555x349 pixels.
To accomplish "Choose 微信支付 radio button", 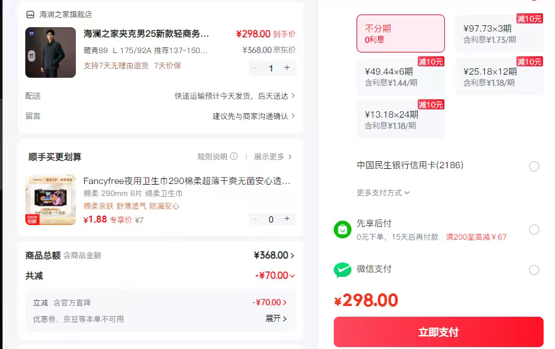I will pyautogui.click(x=534, y=270).
